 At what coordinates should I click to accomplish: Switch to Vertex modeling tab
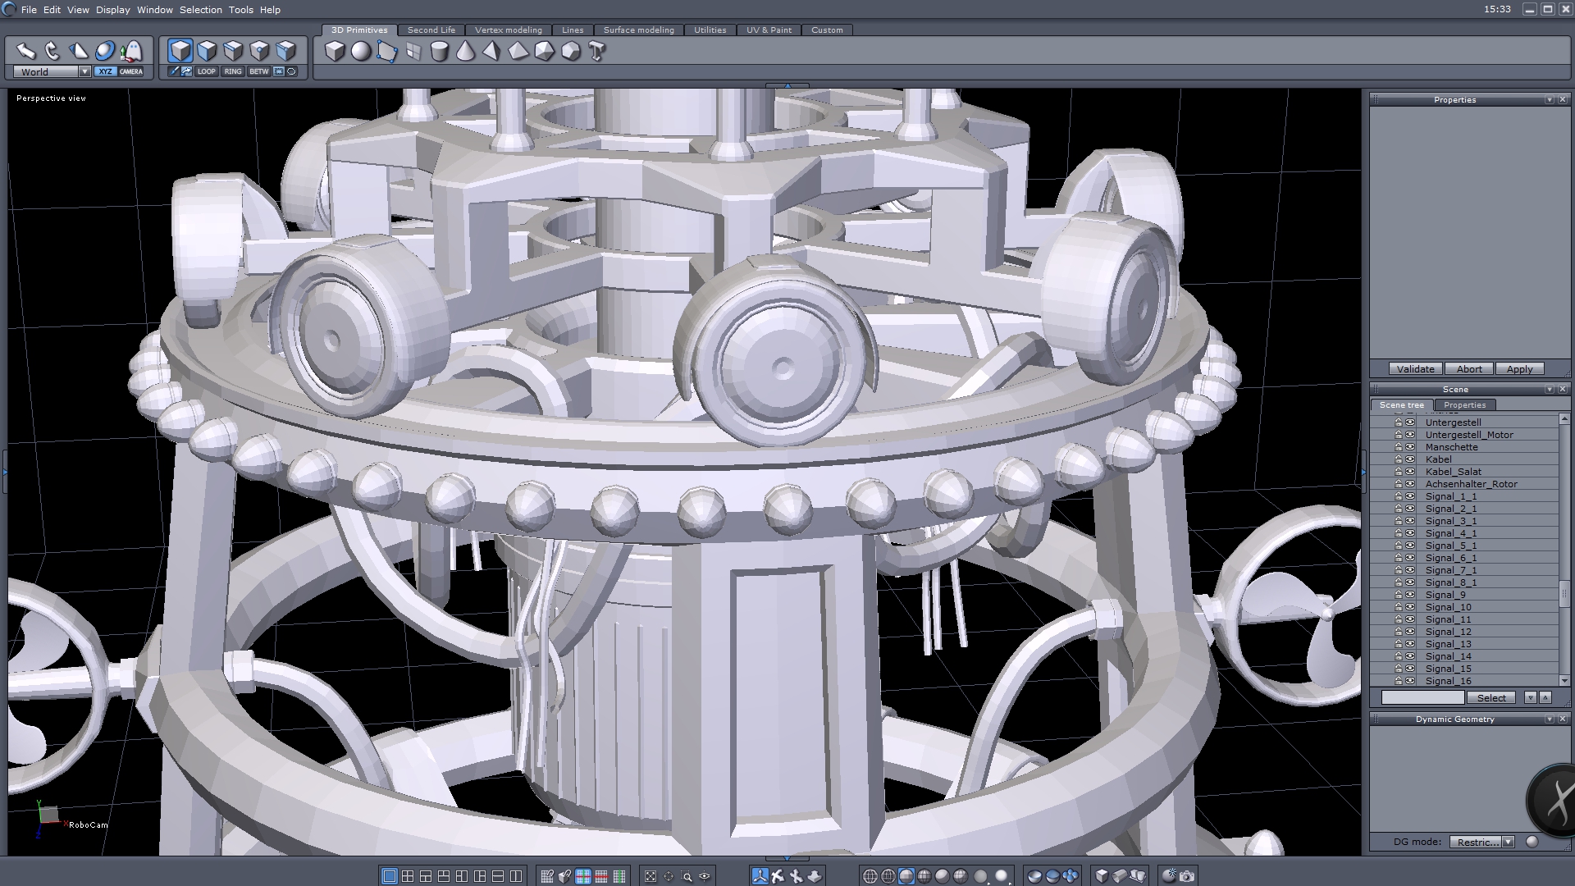[508, 30]
